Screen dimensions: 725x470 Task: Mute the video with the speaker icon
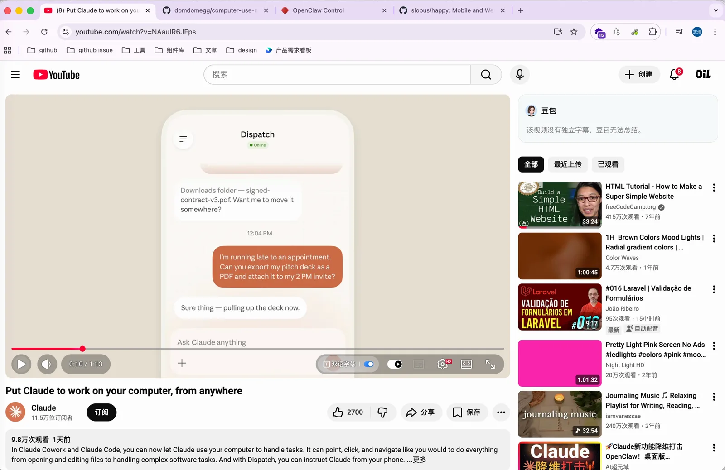(47, 364)
